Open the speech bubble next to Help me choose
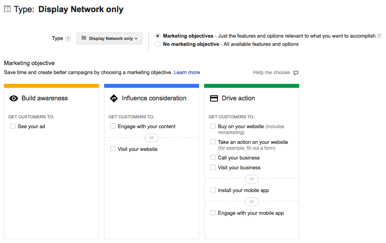386x243 pixels. [296, 73]
